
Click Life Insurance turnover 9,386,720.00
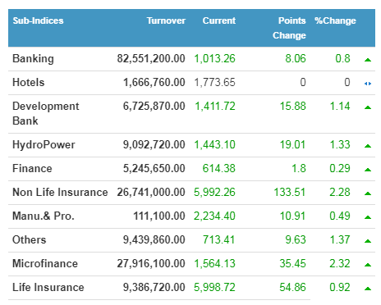click(154, 287)
